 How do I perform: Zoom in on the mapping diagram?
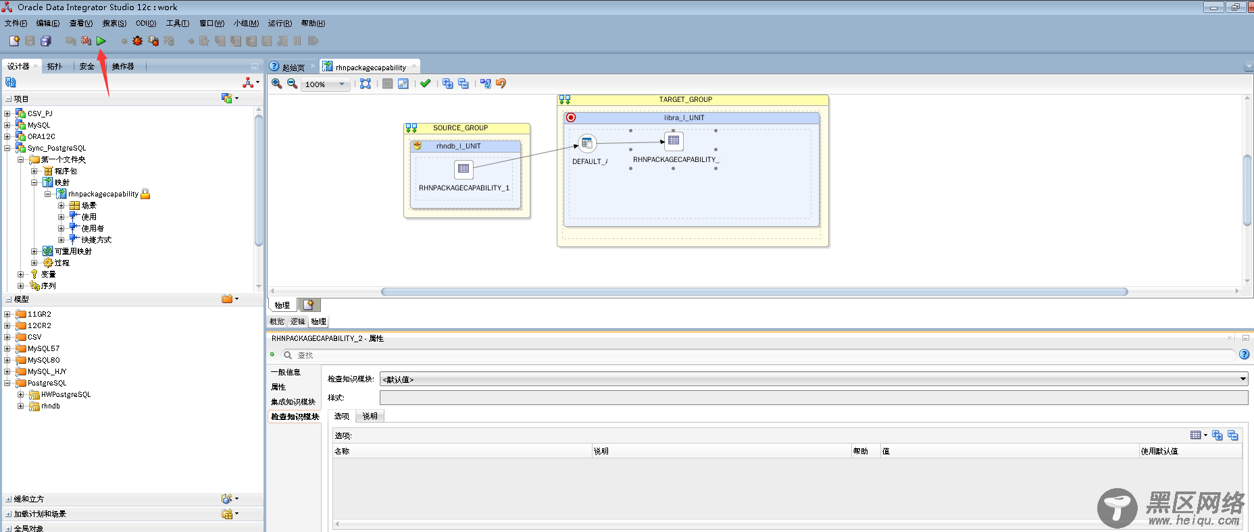[277, 84]
